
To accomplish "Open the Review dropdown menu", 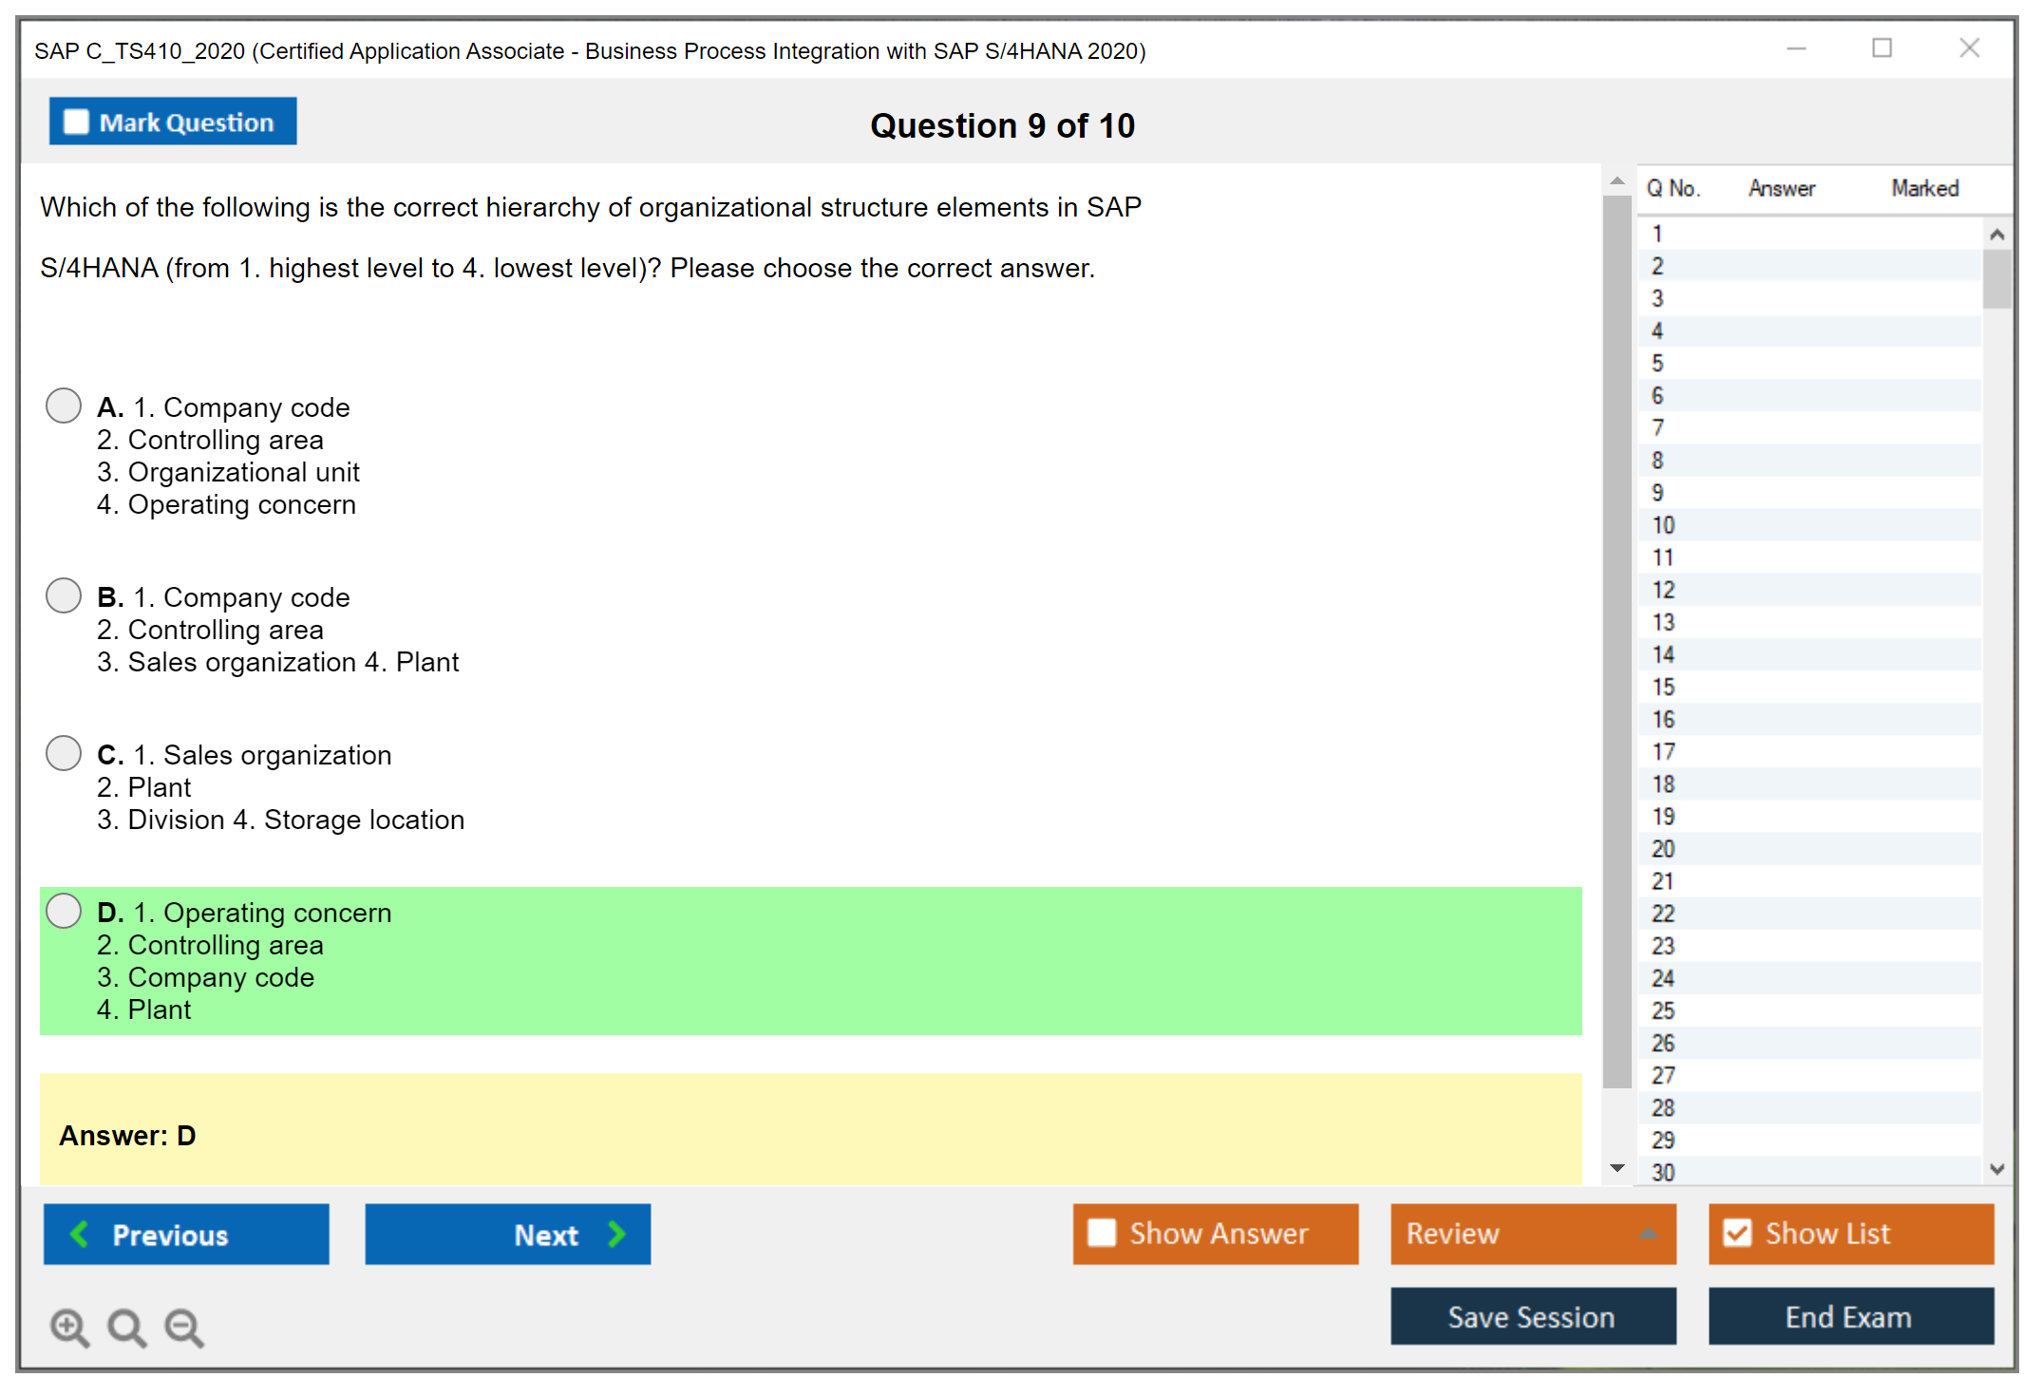I will [x=1648, y=1234].
